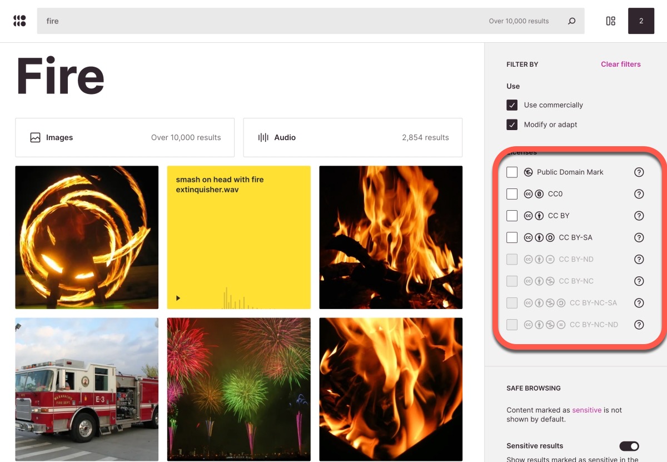Click the SAFE BROWSING heading
Screen dimensions: 667x462
tap(534, 389)
